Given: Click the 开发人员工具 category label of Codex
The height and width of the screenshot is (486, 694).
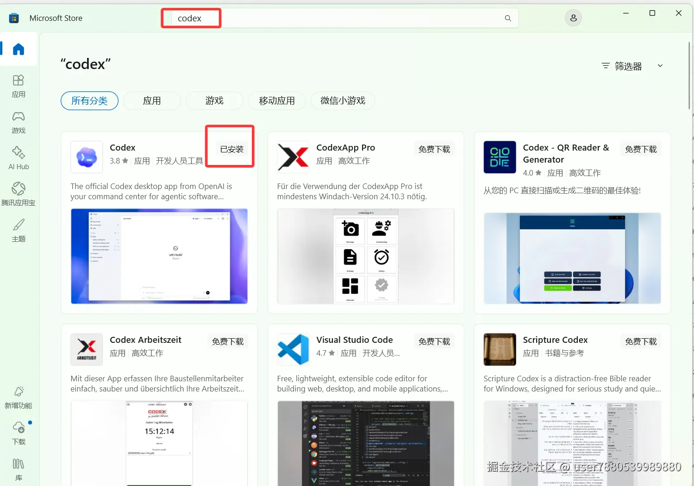Looking at the screenshot, I should pos(180,161).
